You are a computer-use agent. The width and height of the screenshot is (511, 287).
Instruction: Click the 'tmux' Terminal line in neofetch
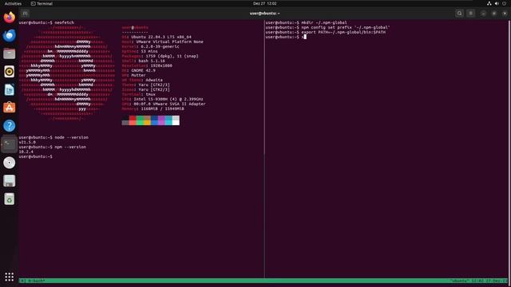click(138, 94)
